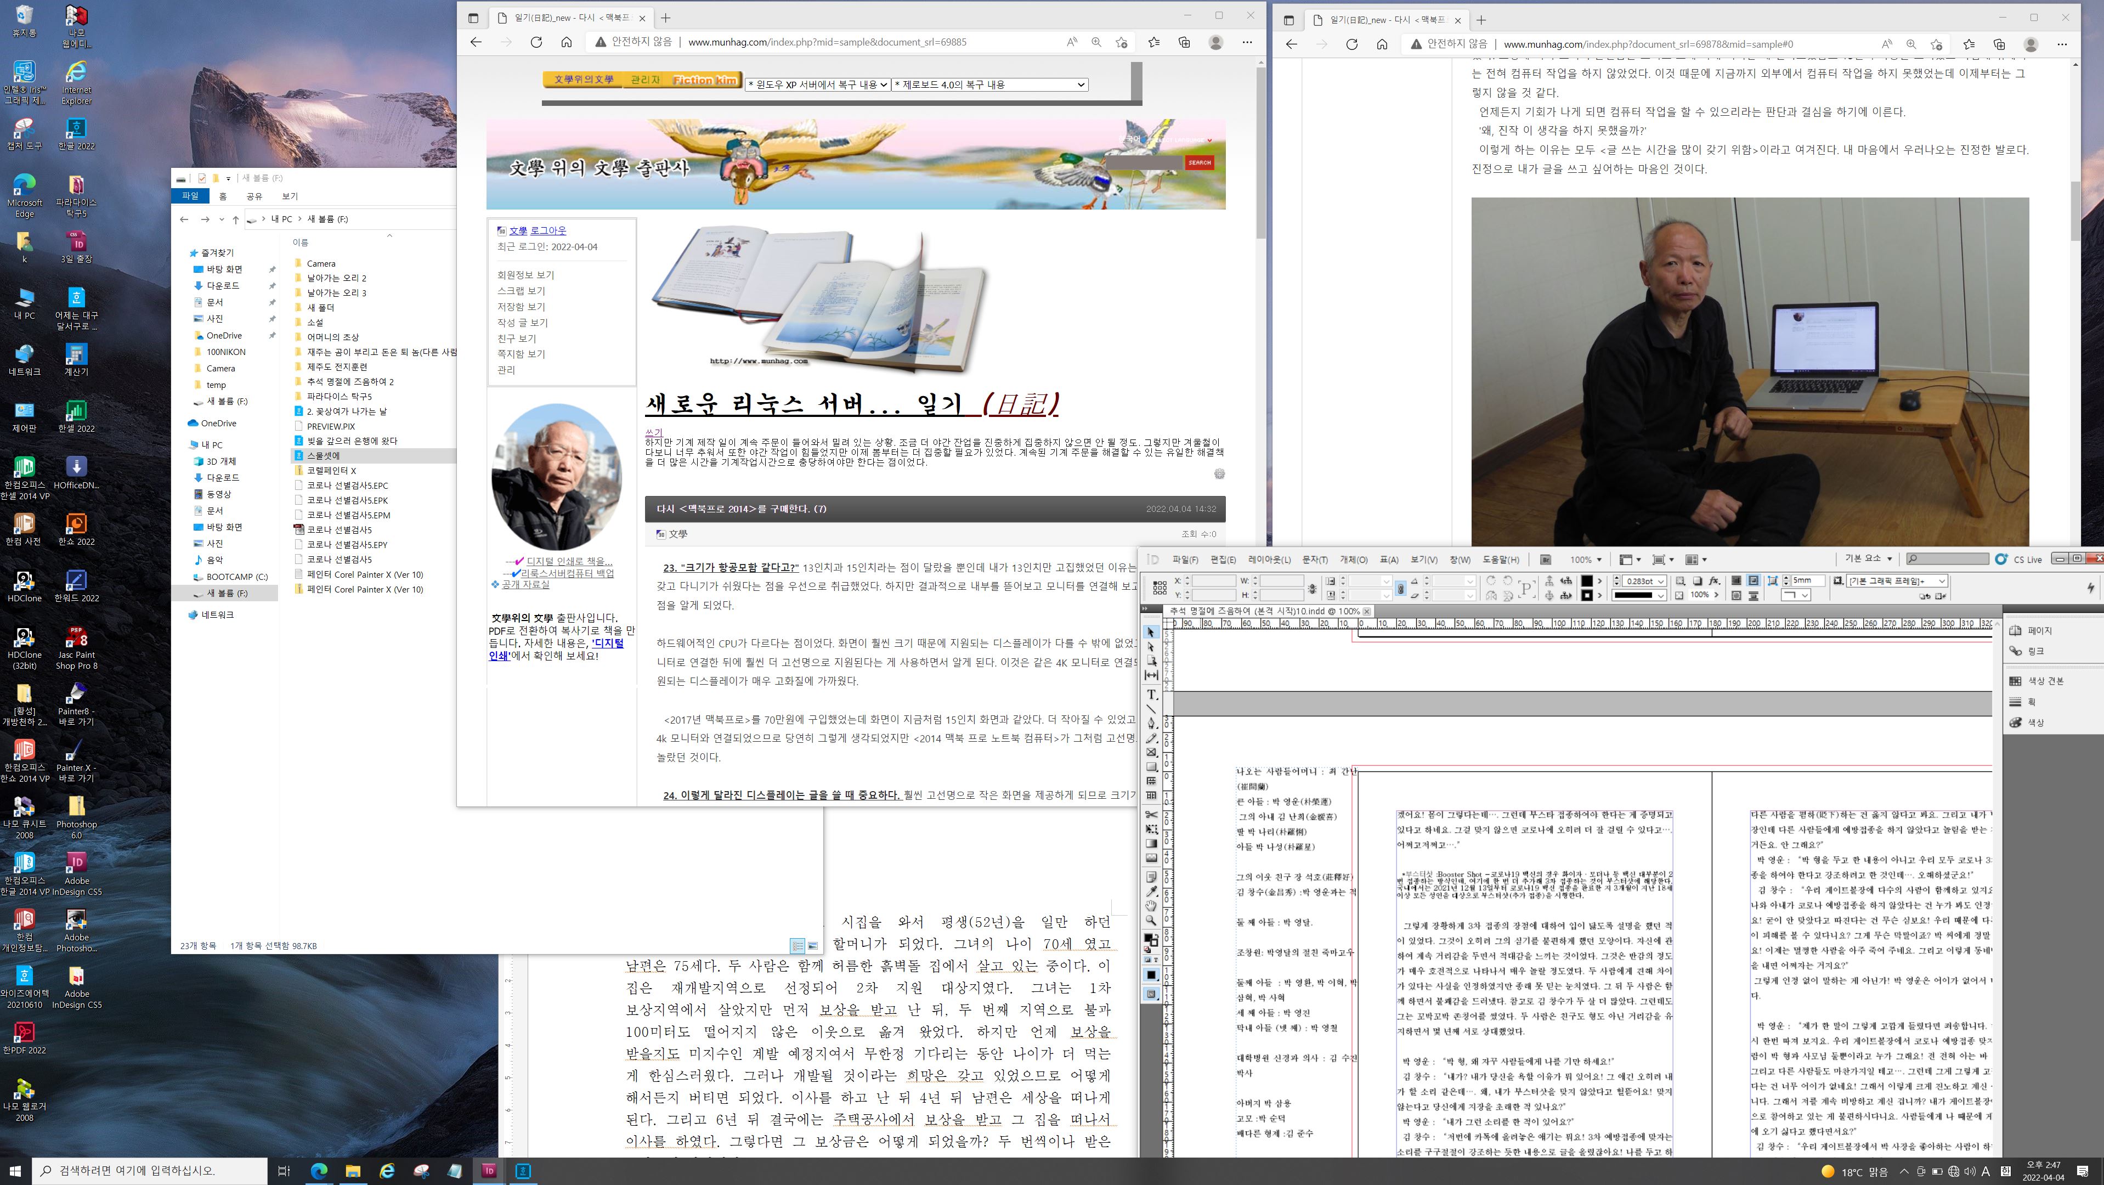The image size is (2104, 1185).
Task: Switch to the 공유 tab in File Explorer
Action: (x=254, y=196)
